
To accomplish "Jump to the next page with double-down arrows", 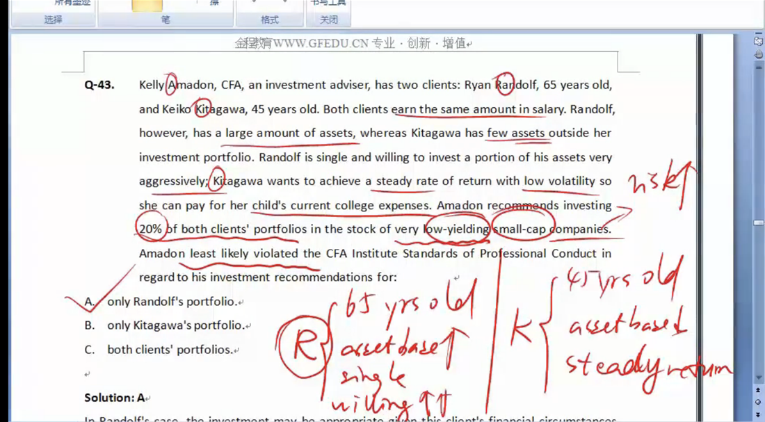I will click(758, 414).
